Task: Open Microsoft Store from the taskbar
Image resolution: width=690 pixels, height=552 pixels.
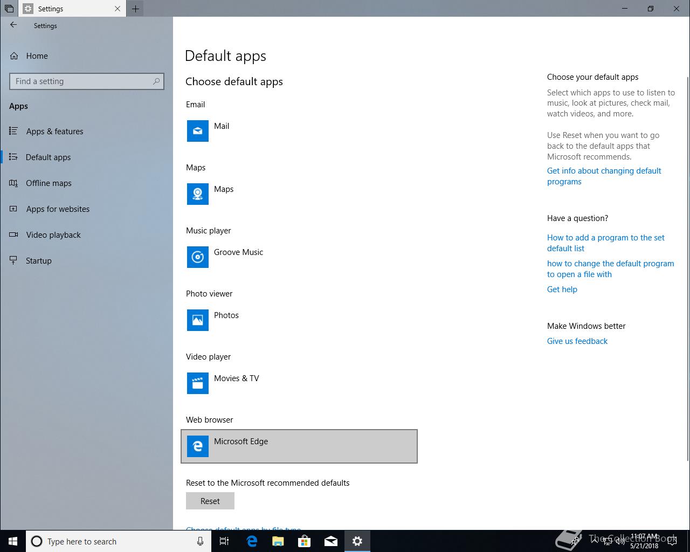Action: pyautogui.click(x=305, y=541)
